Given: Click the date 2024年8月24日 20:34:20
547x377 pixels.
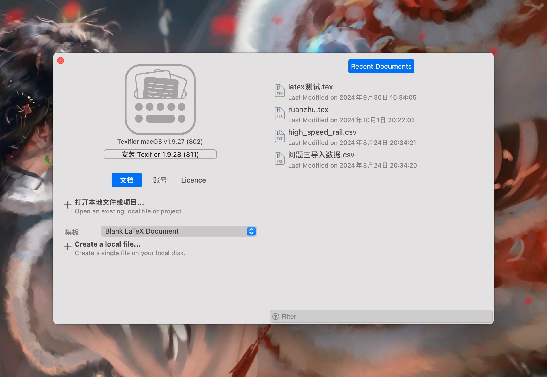Looking at the screenshot, I should tap(378, 165).
